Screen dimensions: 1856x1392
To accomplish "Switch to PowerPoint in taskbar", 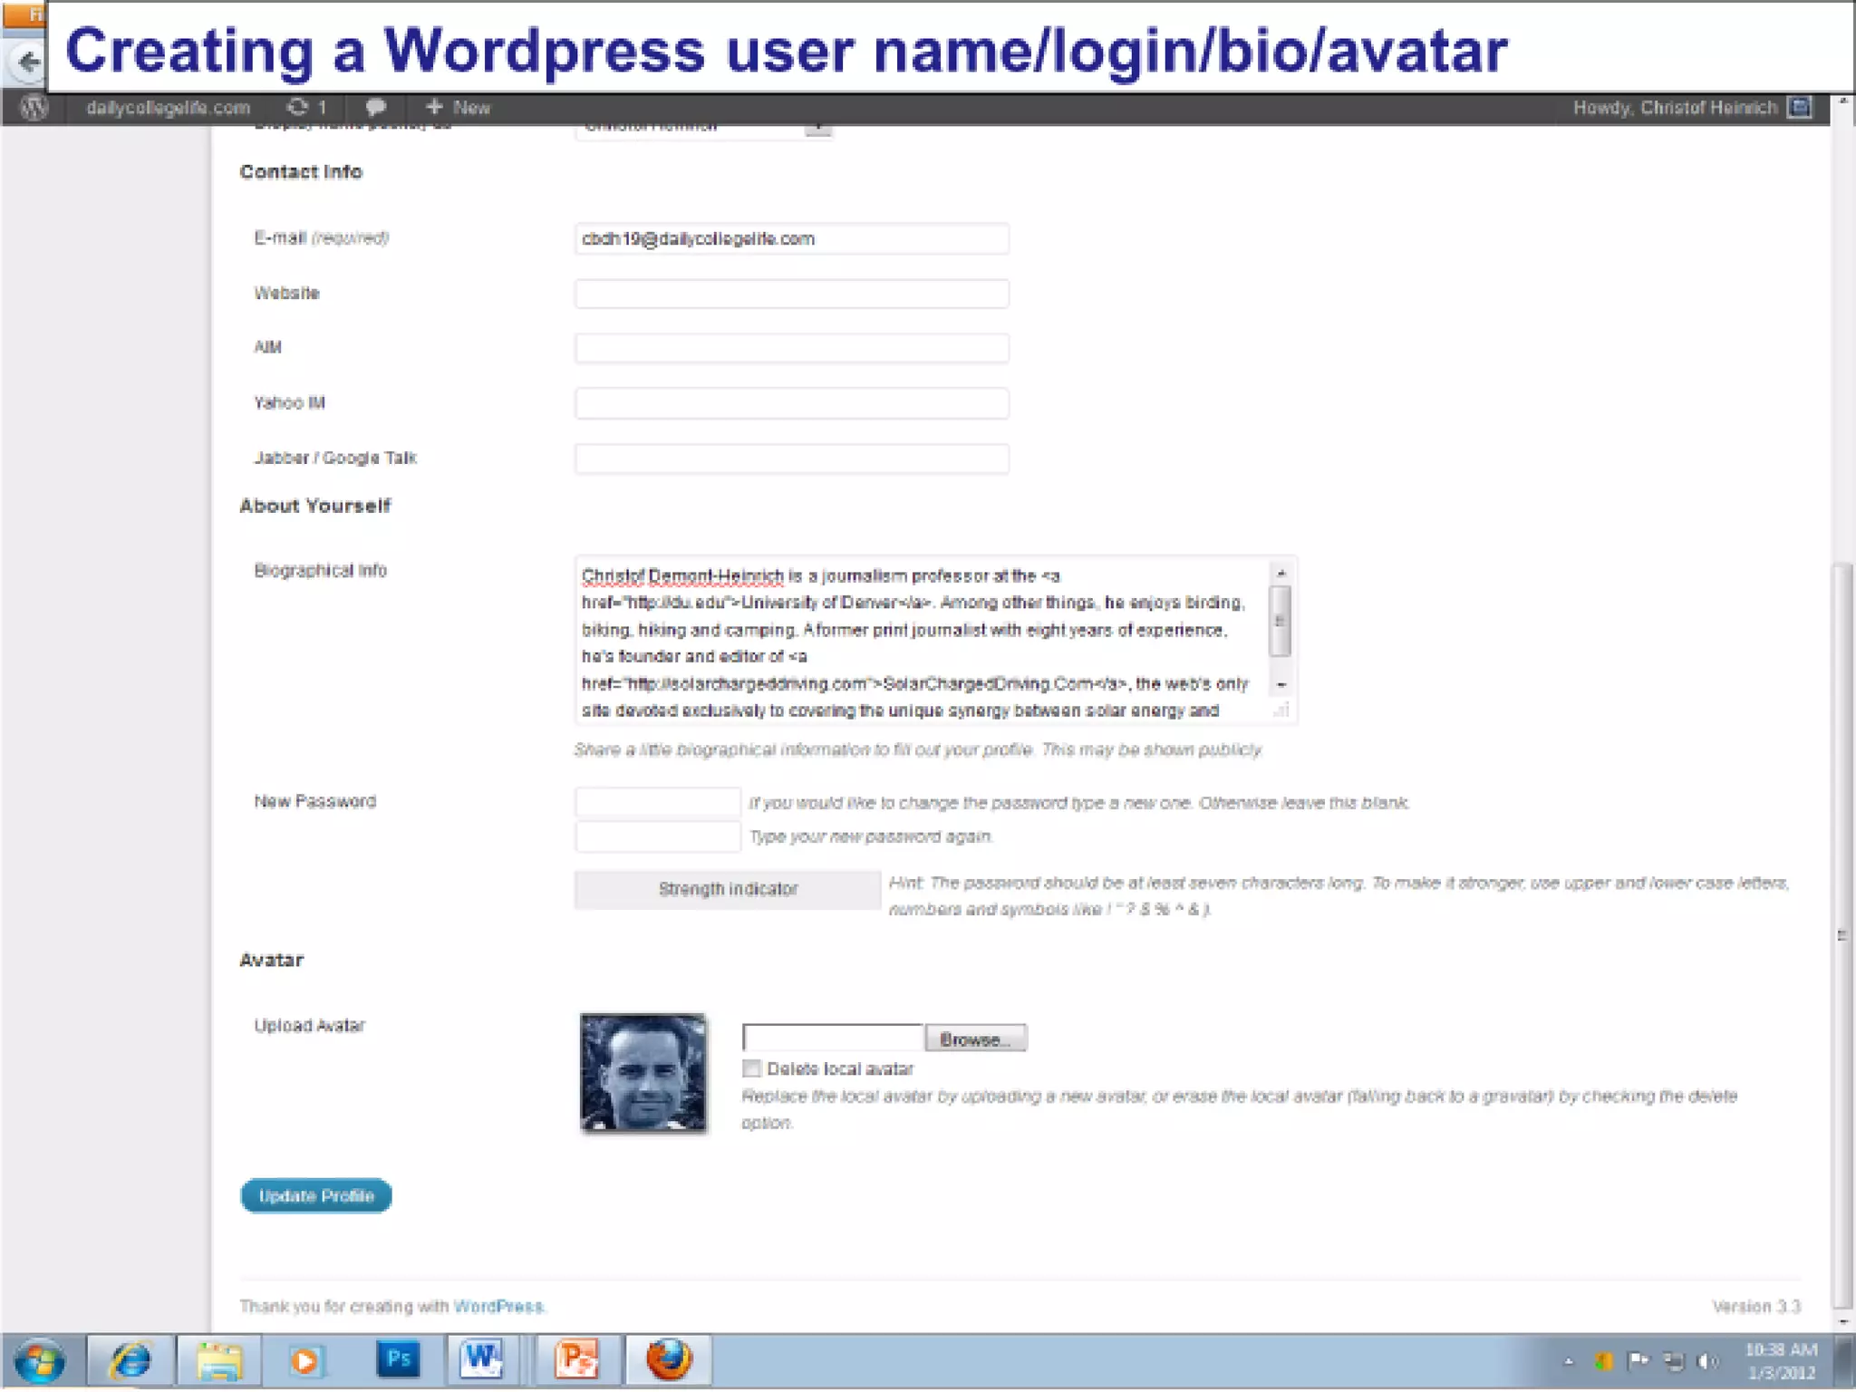I will click(x=576, y=1359).
